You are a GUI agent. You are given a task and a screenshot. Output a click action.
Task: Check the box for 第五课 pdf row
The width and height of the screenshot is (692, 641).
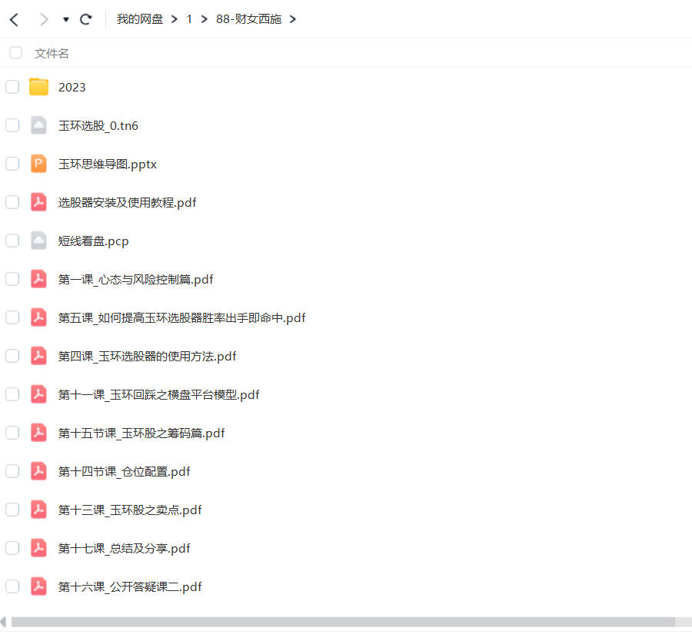tap(12, 317)
